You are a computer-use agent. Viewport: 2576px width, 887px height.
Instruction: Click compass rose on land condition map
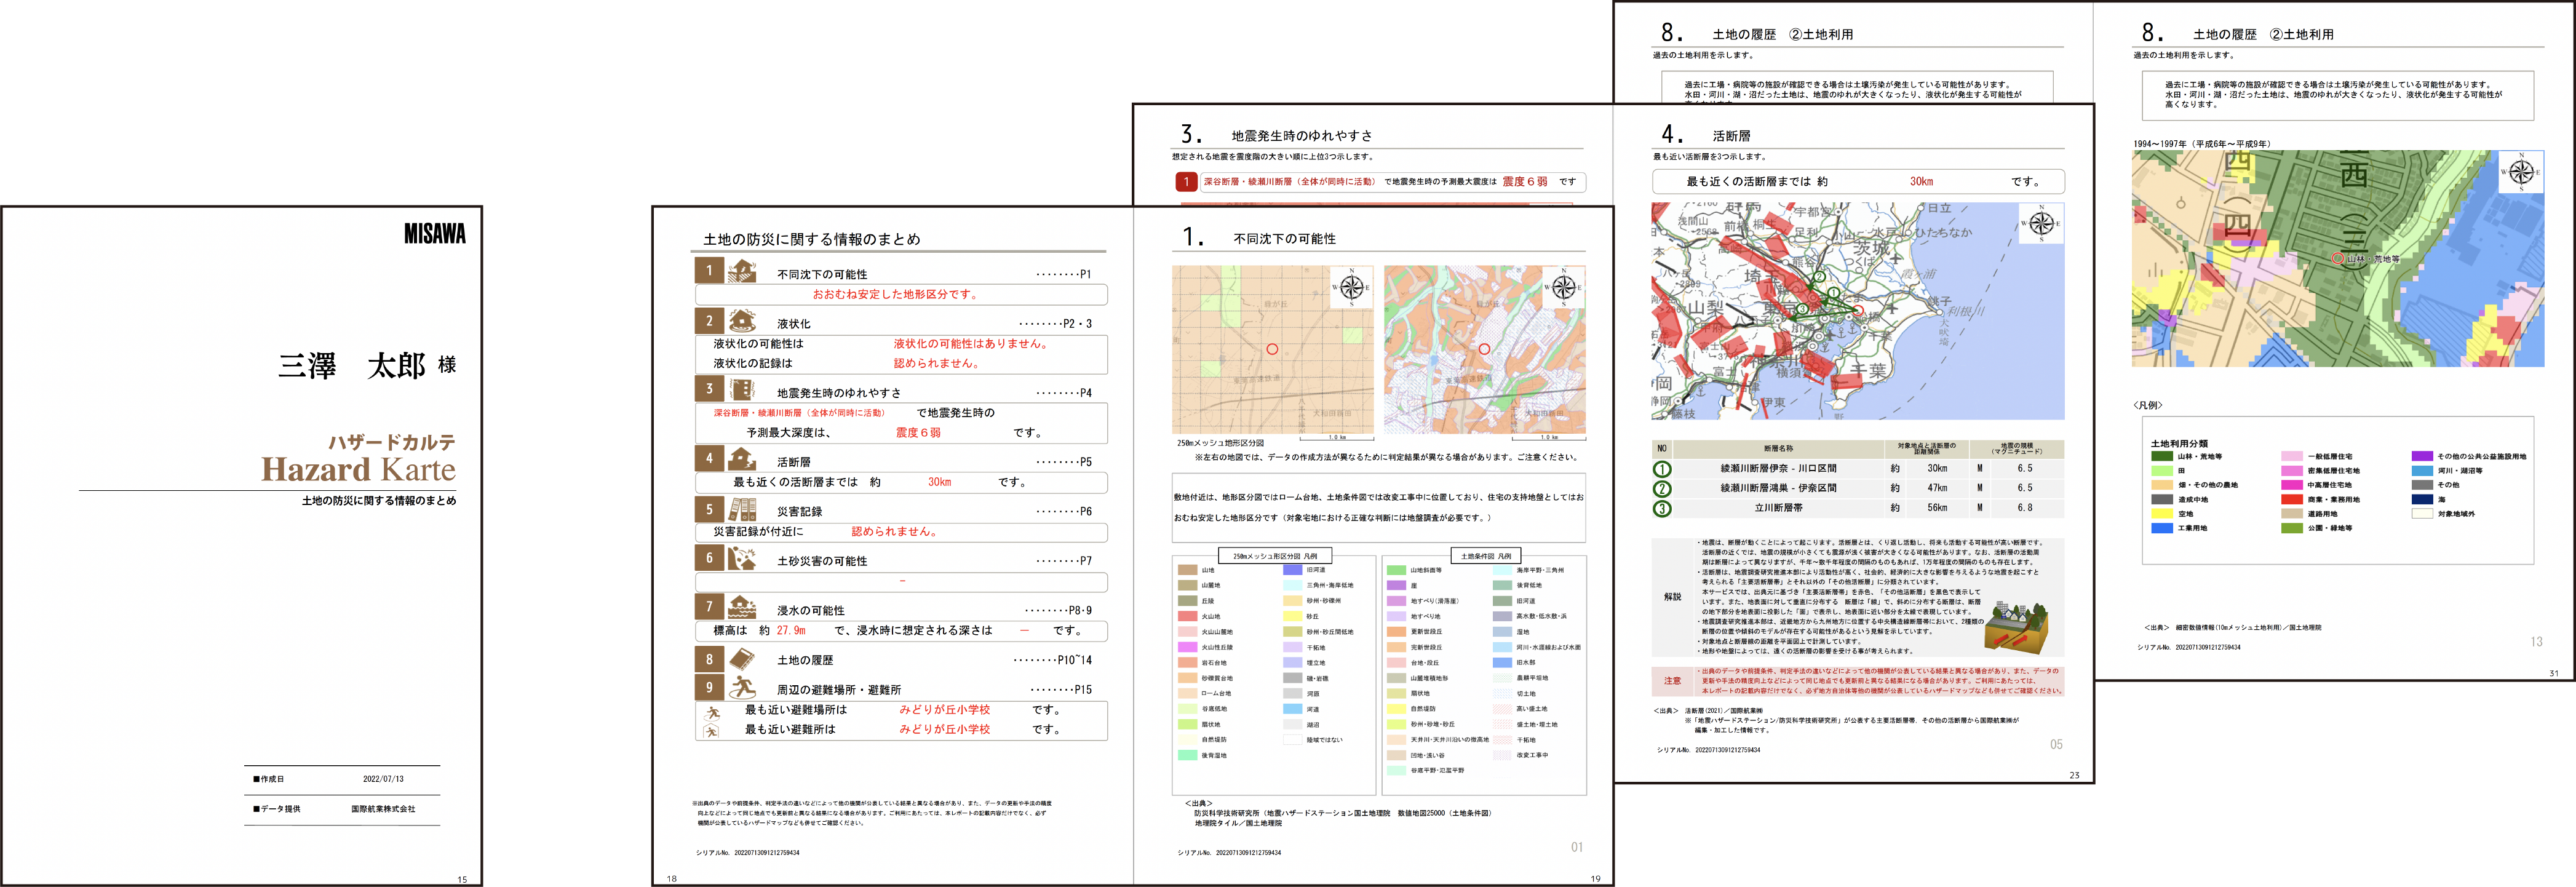(x=1564, y=287)
